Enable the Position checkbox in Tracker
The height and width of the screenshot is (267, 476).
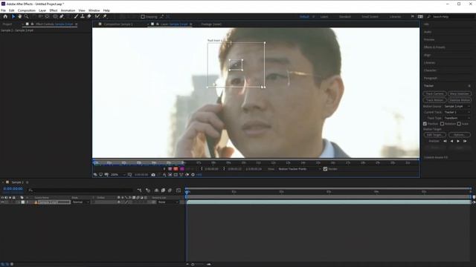click(425, 124)
